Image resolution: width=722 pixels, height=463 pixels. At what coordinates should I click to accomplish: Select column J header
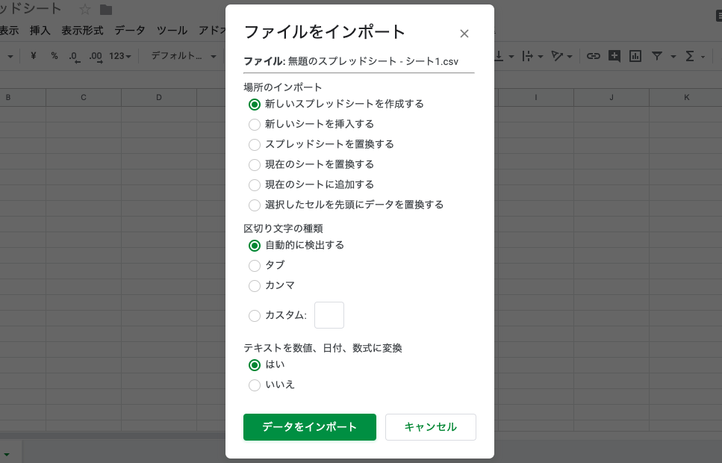(x=611, y=97)
